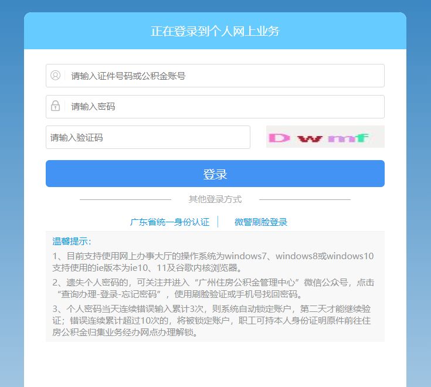Refresh the Dwmf captcha image
This screenshot has height=387, width=431.
pyautogui.click(x=325, y=137)
